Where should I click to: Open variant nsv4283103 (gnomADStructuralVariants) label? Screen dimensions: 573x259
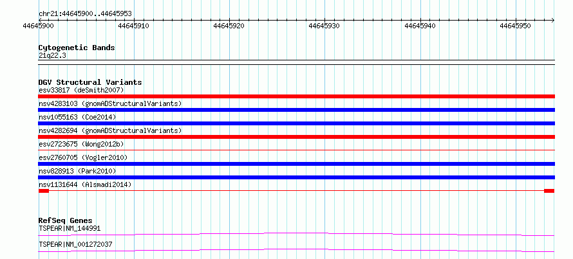[x=110, y=103]
